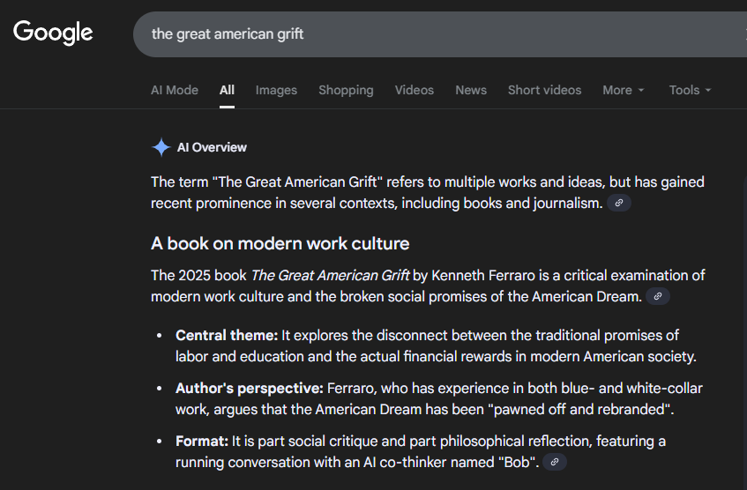747x490 pixels.
Task: Click the 'Author's perspective:' bullet label
Action: tap(250, 388)
